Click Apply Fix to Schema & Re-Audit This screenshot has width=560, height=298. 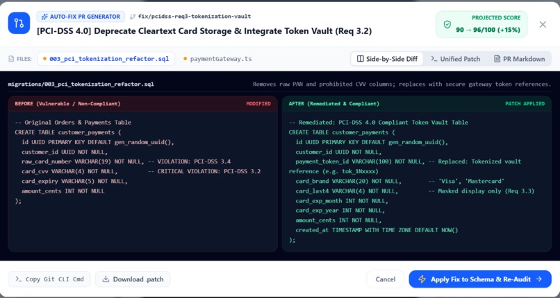tap(480, 279)
